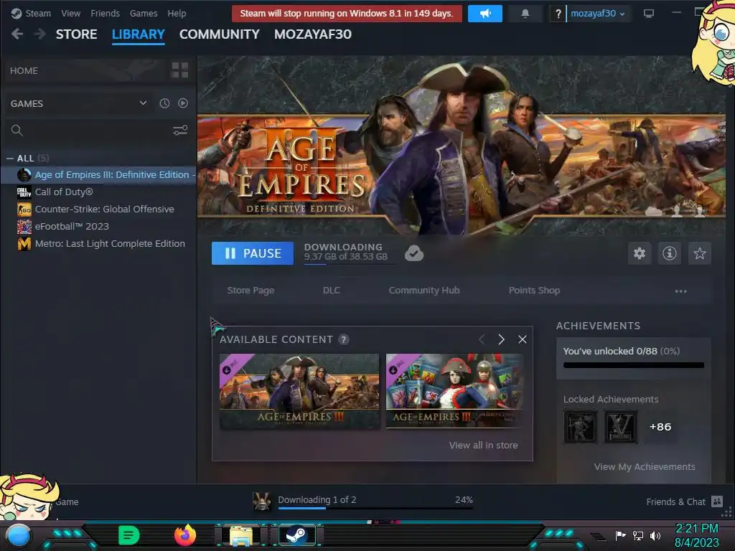Open the announcements megaphone button
735x551 pixels.
[x=484, y=14]
